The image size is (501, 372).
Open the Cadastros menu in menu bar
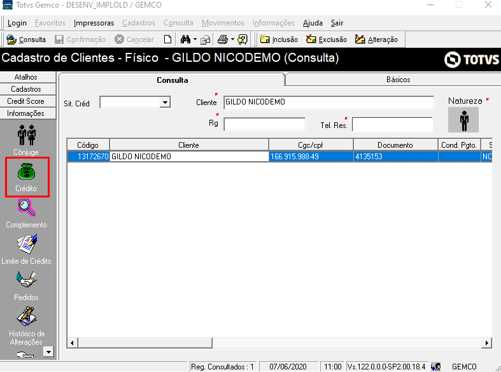[139, 23]
